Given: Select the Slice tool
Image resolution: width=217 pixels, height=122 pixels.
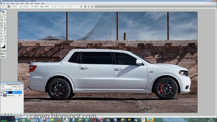Looking at the screenshot, I should pos(5,20).
